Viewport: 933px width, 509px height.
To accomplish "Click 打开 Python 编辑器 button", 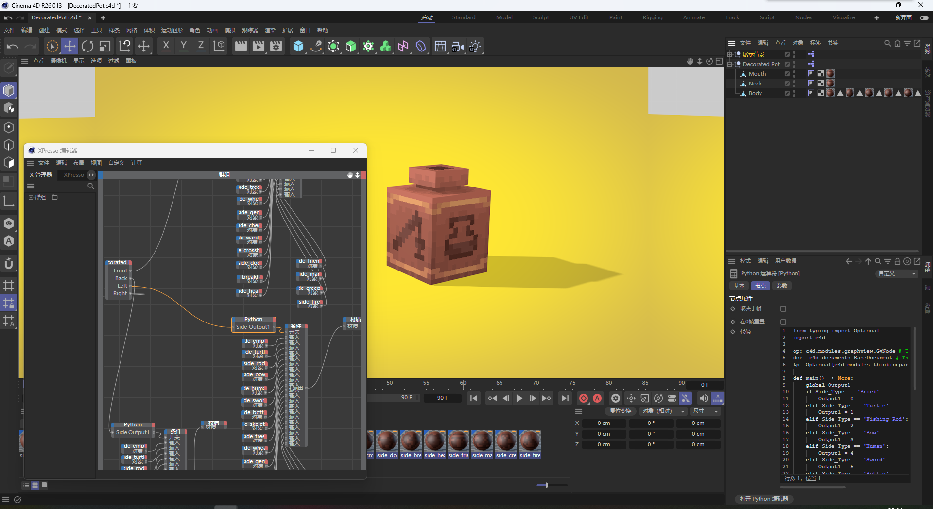I will pyautogui.click(x=763, y=499).
